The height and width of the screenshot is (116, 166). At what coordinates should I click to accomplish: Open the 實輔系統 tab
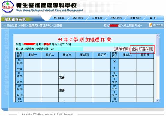135,18
